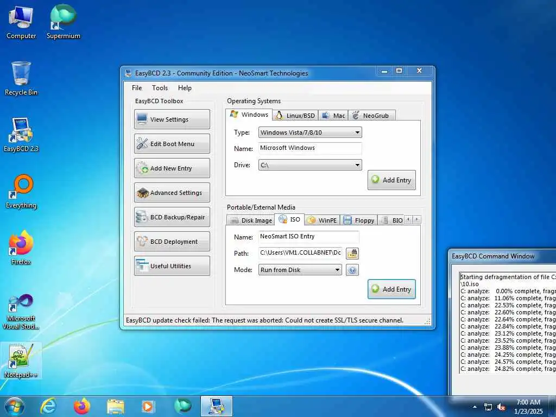Click the muted volume tray icon
The height and width of the screenshot is (417, 556).
[501, 407]
